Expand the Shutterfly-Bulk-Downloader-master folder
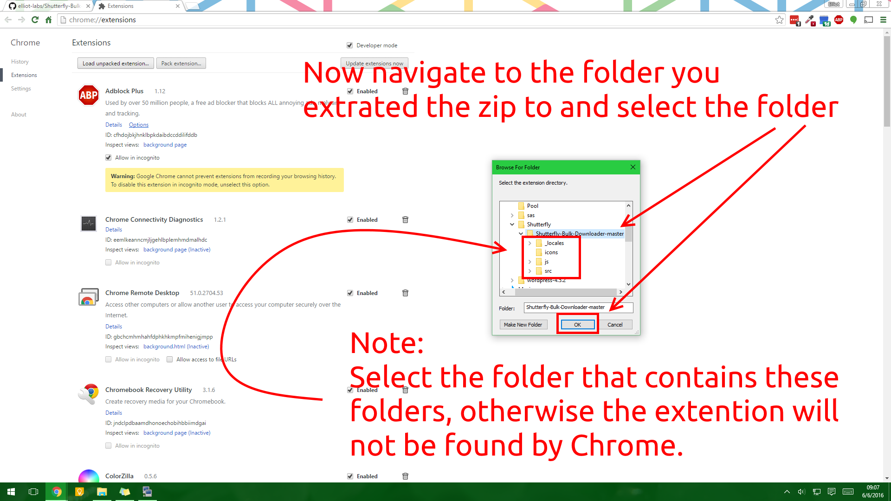Screen dimensions: 891x501 coord(520,233)
